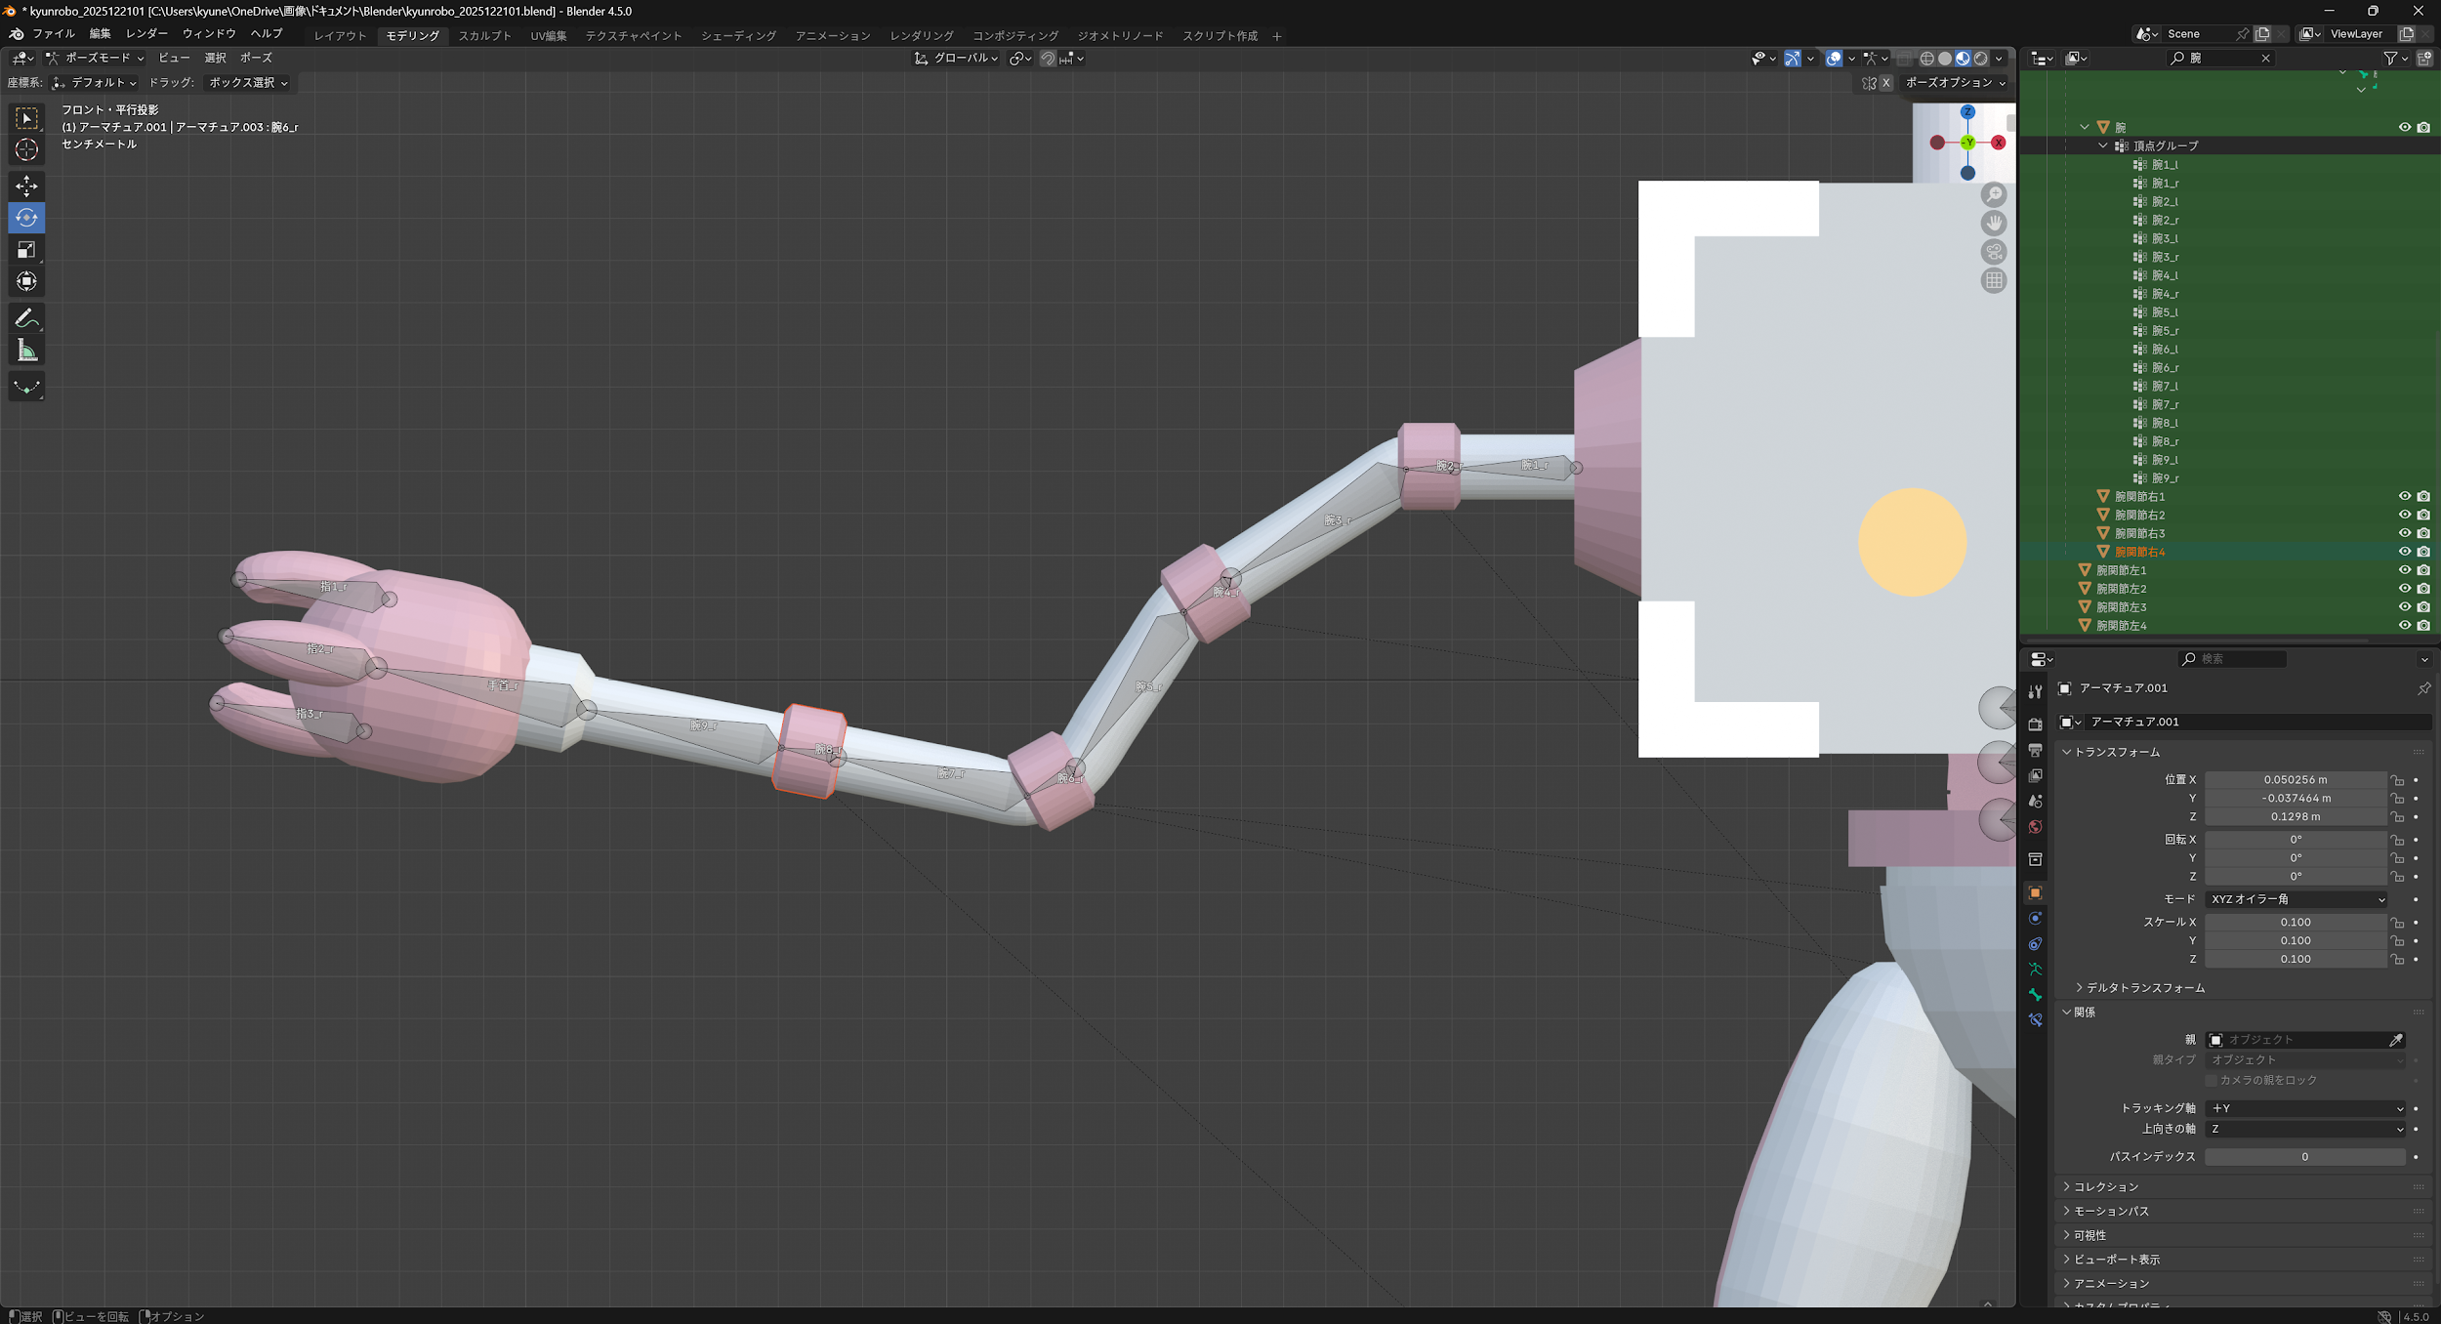The image size is (2441, 1324).
Task: Click the スケール X value field
Action: click(2295, 922)
